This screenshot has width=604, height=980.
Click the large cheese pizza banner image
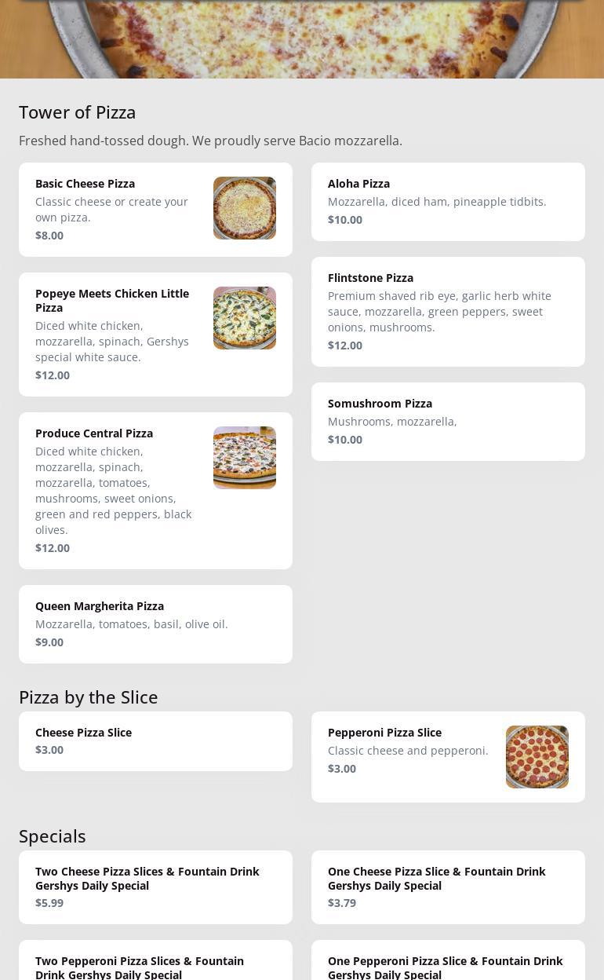302,39
